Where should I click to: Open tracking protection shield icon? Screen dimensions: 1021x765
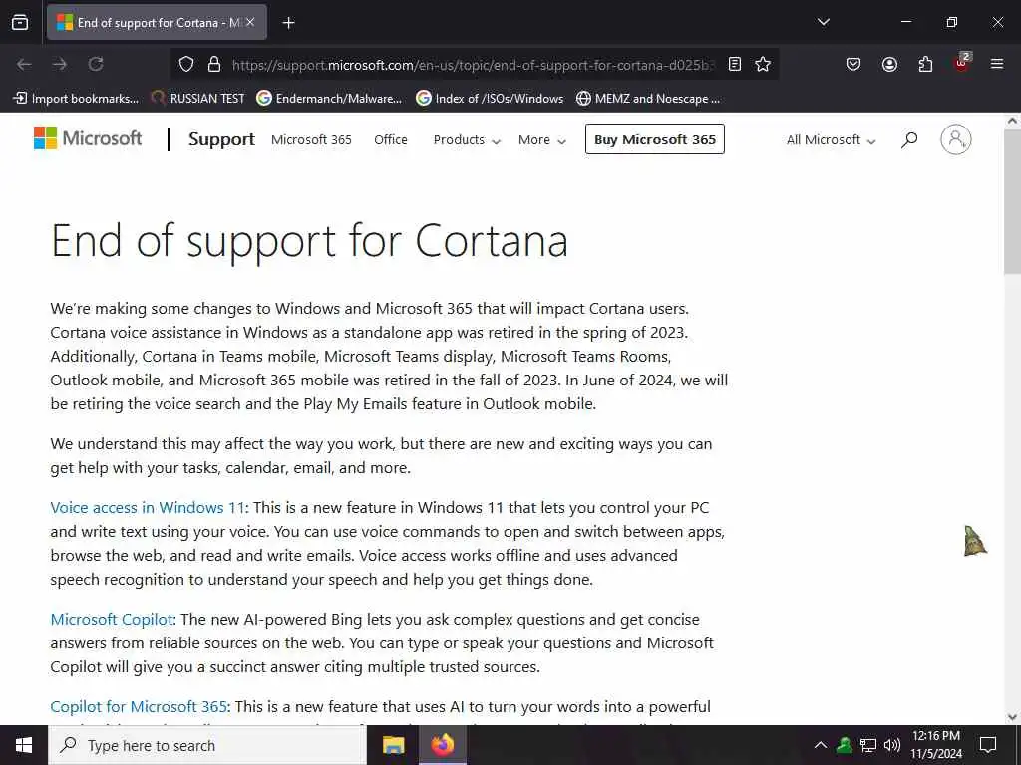pyautogui.click(x=186, y=65)
